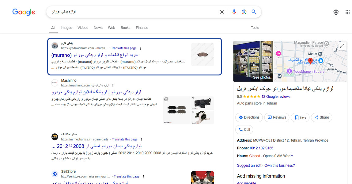This screenshot has height=184, width=352.
Task: Open the 12 Google reviews link
Action: click(276, 97)
